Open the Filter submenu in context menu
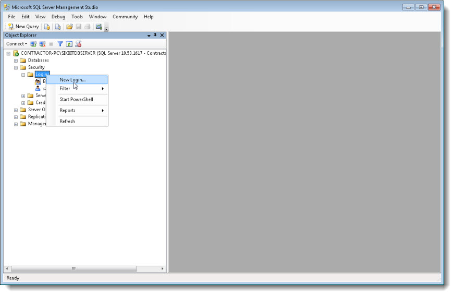 (x=77, y=88)
